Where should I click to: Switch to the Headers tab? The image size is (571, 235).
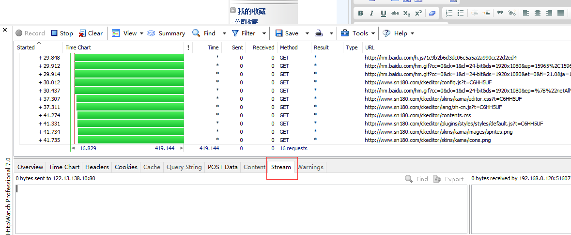(x=97, y=167)
